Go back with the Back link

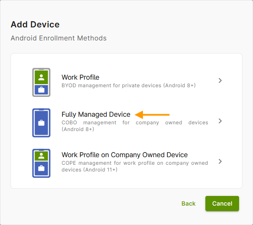(x=188, y=204)
